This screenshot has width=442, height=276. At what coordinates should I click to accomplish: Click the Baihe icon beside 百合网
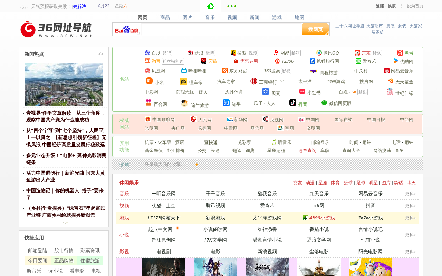pyautogui.click(x=148, y=102)
